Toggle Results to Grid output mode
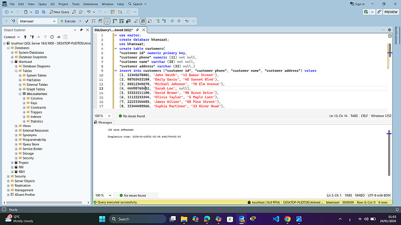Screen dimensions: 401x225 point(143,21)
